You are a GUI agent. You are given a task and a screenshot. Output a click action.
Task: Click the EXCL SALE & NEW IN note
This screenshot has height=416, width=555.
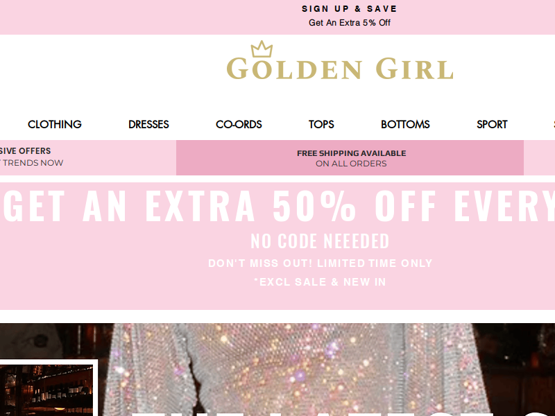320,282
